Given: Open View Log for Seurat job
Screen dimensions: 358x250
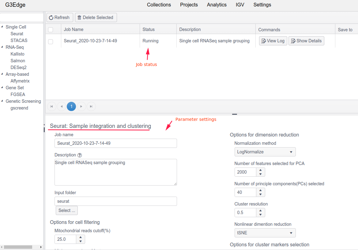Looking at the screenshot, I should (273, 41).
